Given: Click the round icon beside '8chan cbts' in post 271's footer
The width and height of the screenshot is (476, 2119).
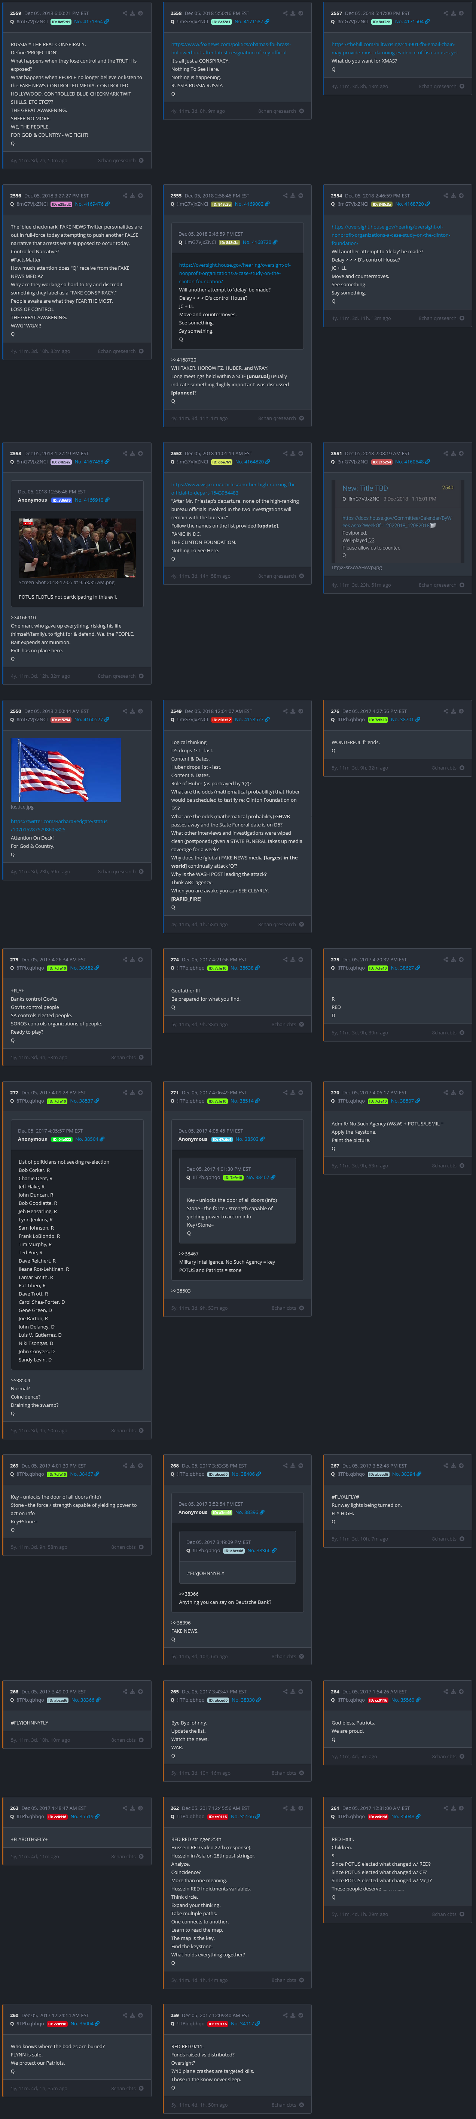Looking at the screenshot, I should click(302, 1308).
